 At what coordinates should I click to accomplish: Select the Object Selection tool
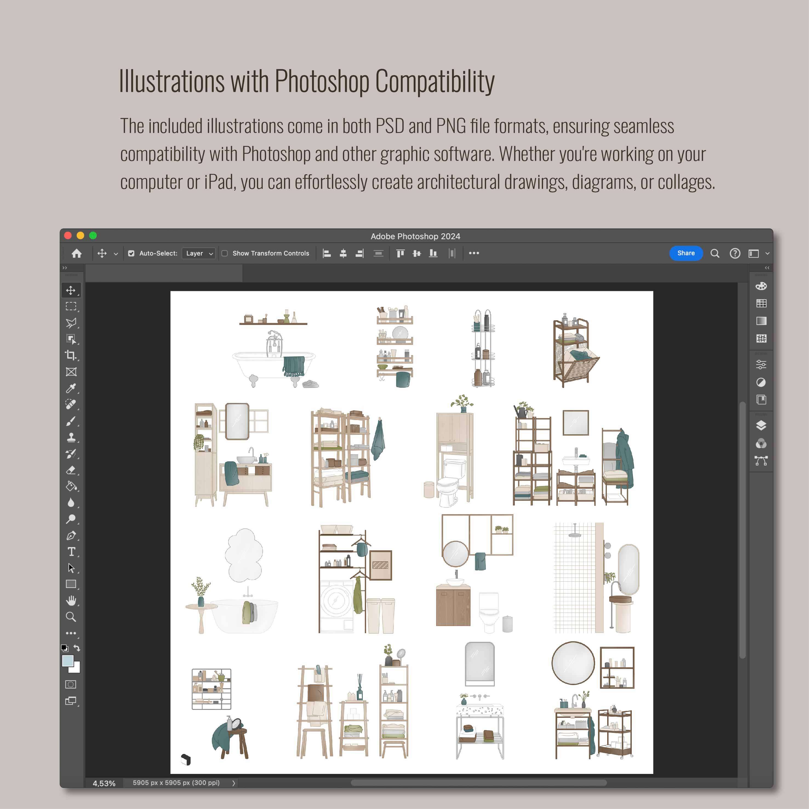click(x=71, y=339)
